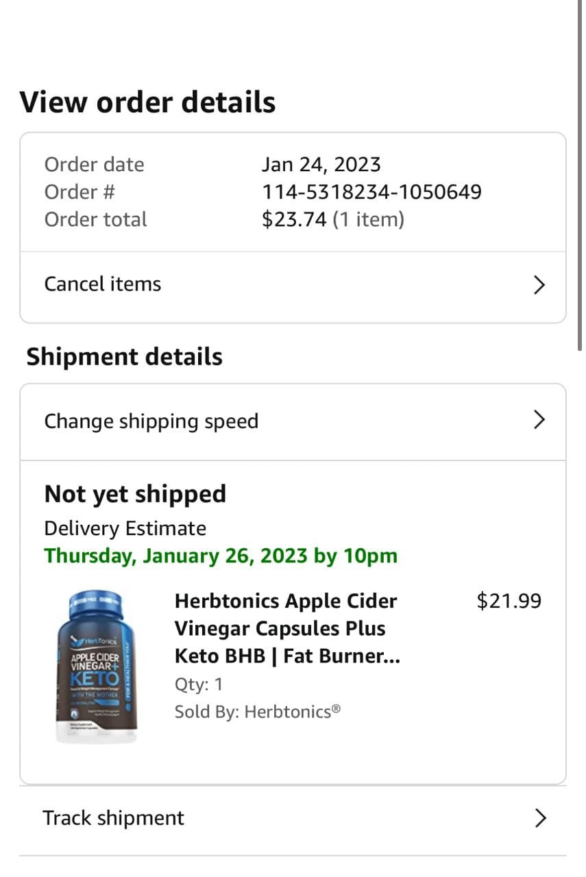The image size is (586, 877).
Task: Click the order number 114-5318234-1050649
Action: tap(371, 192)
